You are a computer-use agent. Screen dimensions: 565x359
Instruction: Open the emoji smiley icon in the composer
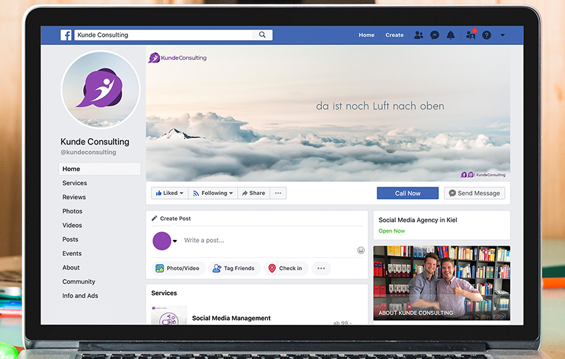pyautogui.click(x=361, y=250)
